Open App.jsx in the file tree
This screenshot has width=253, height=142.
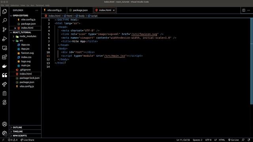25,49
